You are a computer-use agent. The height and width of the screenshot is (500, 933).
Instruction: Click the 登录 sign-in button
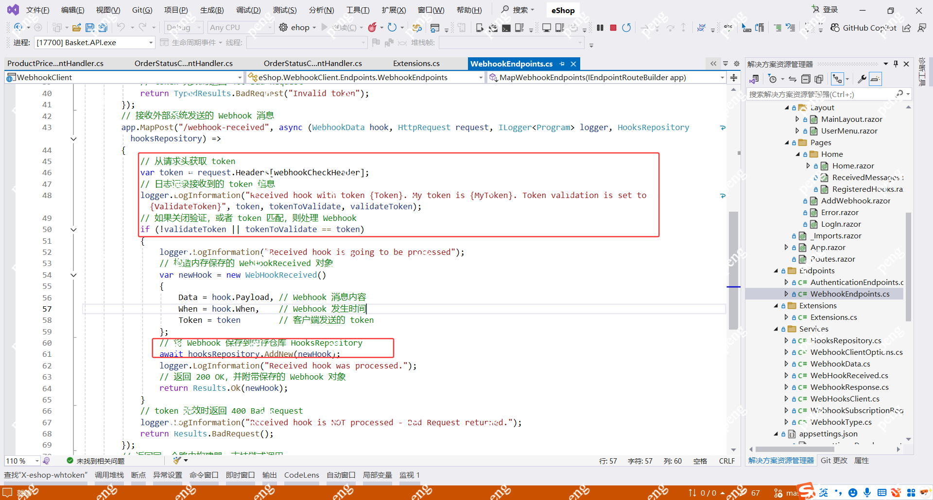pos(825,10)
